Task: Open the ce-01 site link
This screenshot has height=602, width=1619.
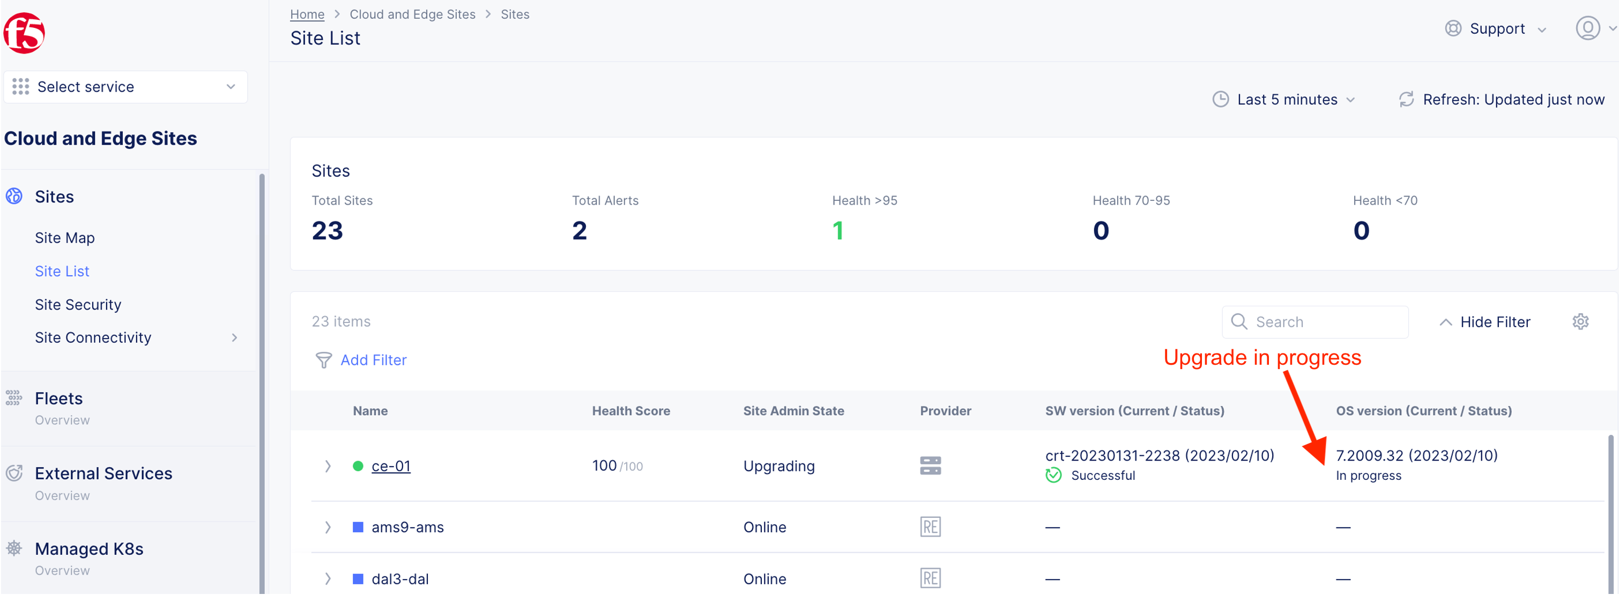Action: (390, 466)
